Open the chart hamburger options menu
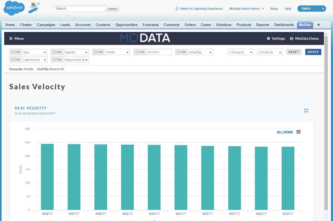The width and height of the screenshot is (333, 221). pyautogui.click(x=299, y=132)
